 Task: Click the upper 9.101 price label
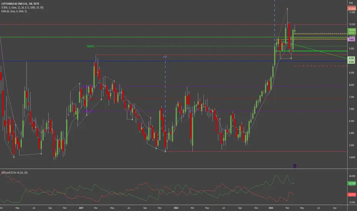click(x=352, y=58)
